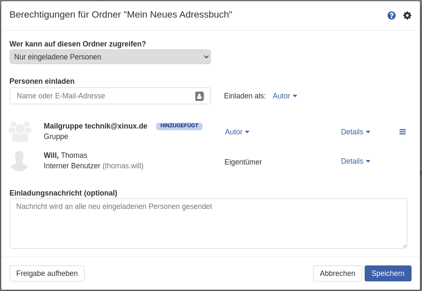
Task: Click Thomas Will's user avatar
Action: coord(19,161)
